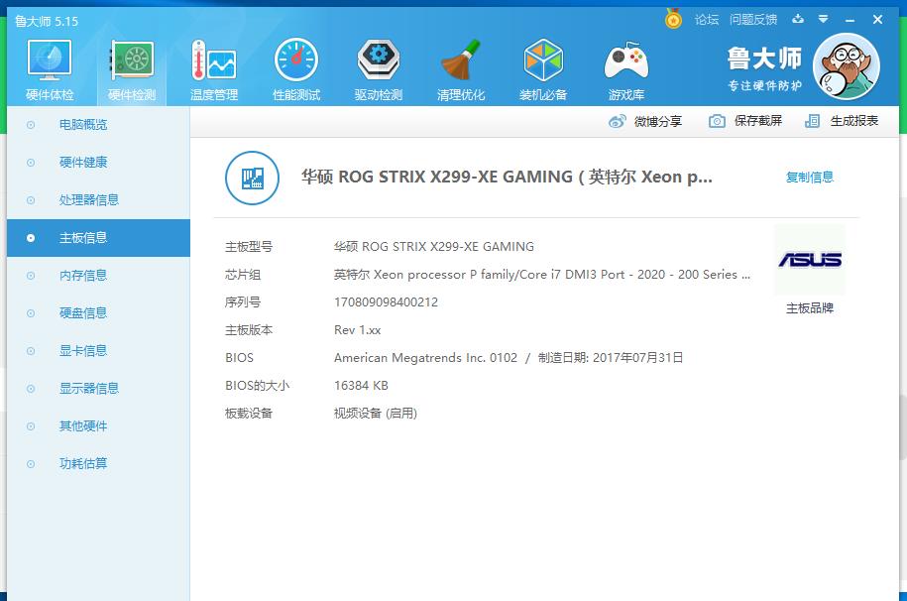The width and height of the screenshot is (907, 601).
Task: Click 微博分享 share button
Action: (x=645, y=121)
